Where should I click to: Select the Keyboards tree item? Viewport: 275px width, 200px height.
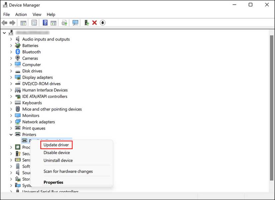[32, 102]
